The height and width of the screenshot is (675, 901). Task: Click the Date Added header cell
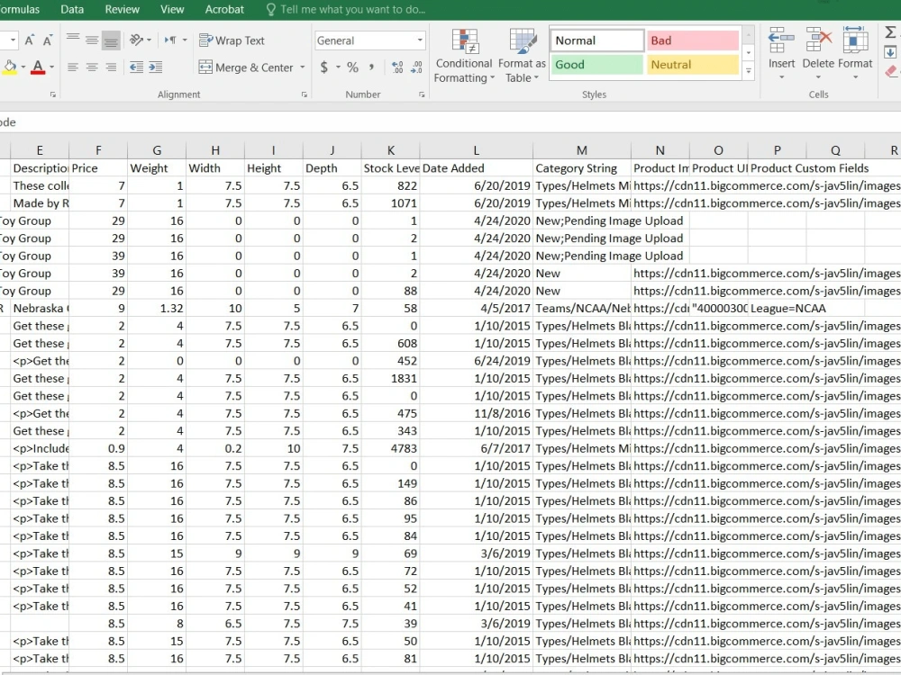477,168
